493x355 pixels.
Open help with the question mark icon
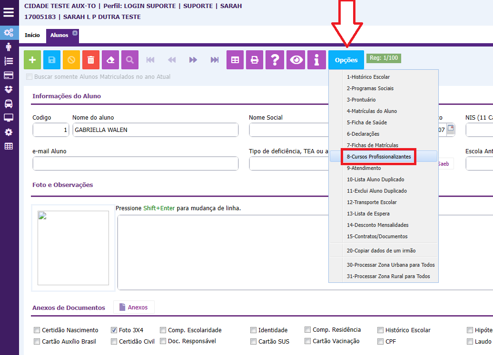(275, 60)
